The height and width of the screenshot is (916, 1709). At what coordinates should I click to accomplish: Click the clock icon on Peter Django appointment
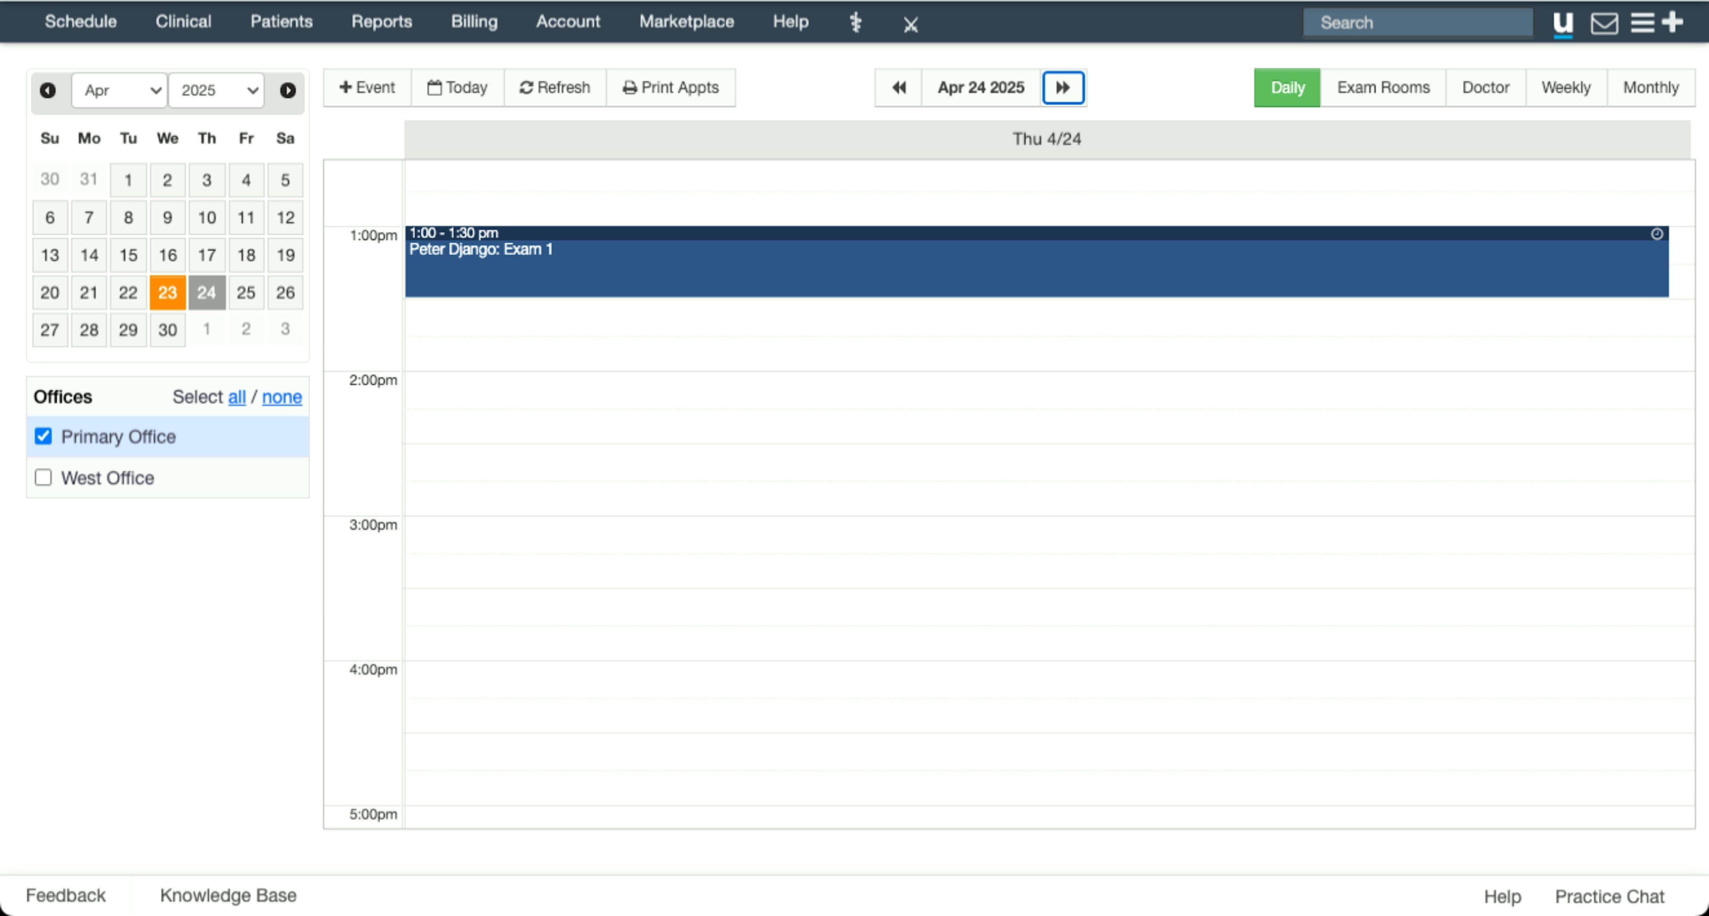(x=1657, y=234)
